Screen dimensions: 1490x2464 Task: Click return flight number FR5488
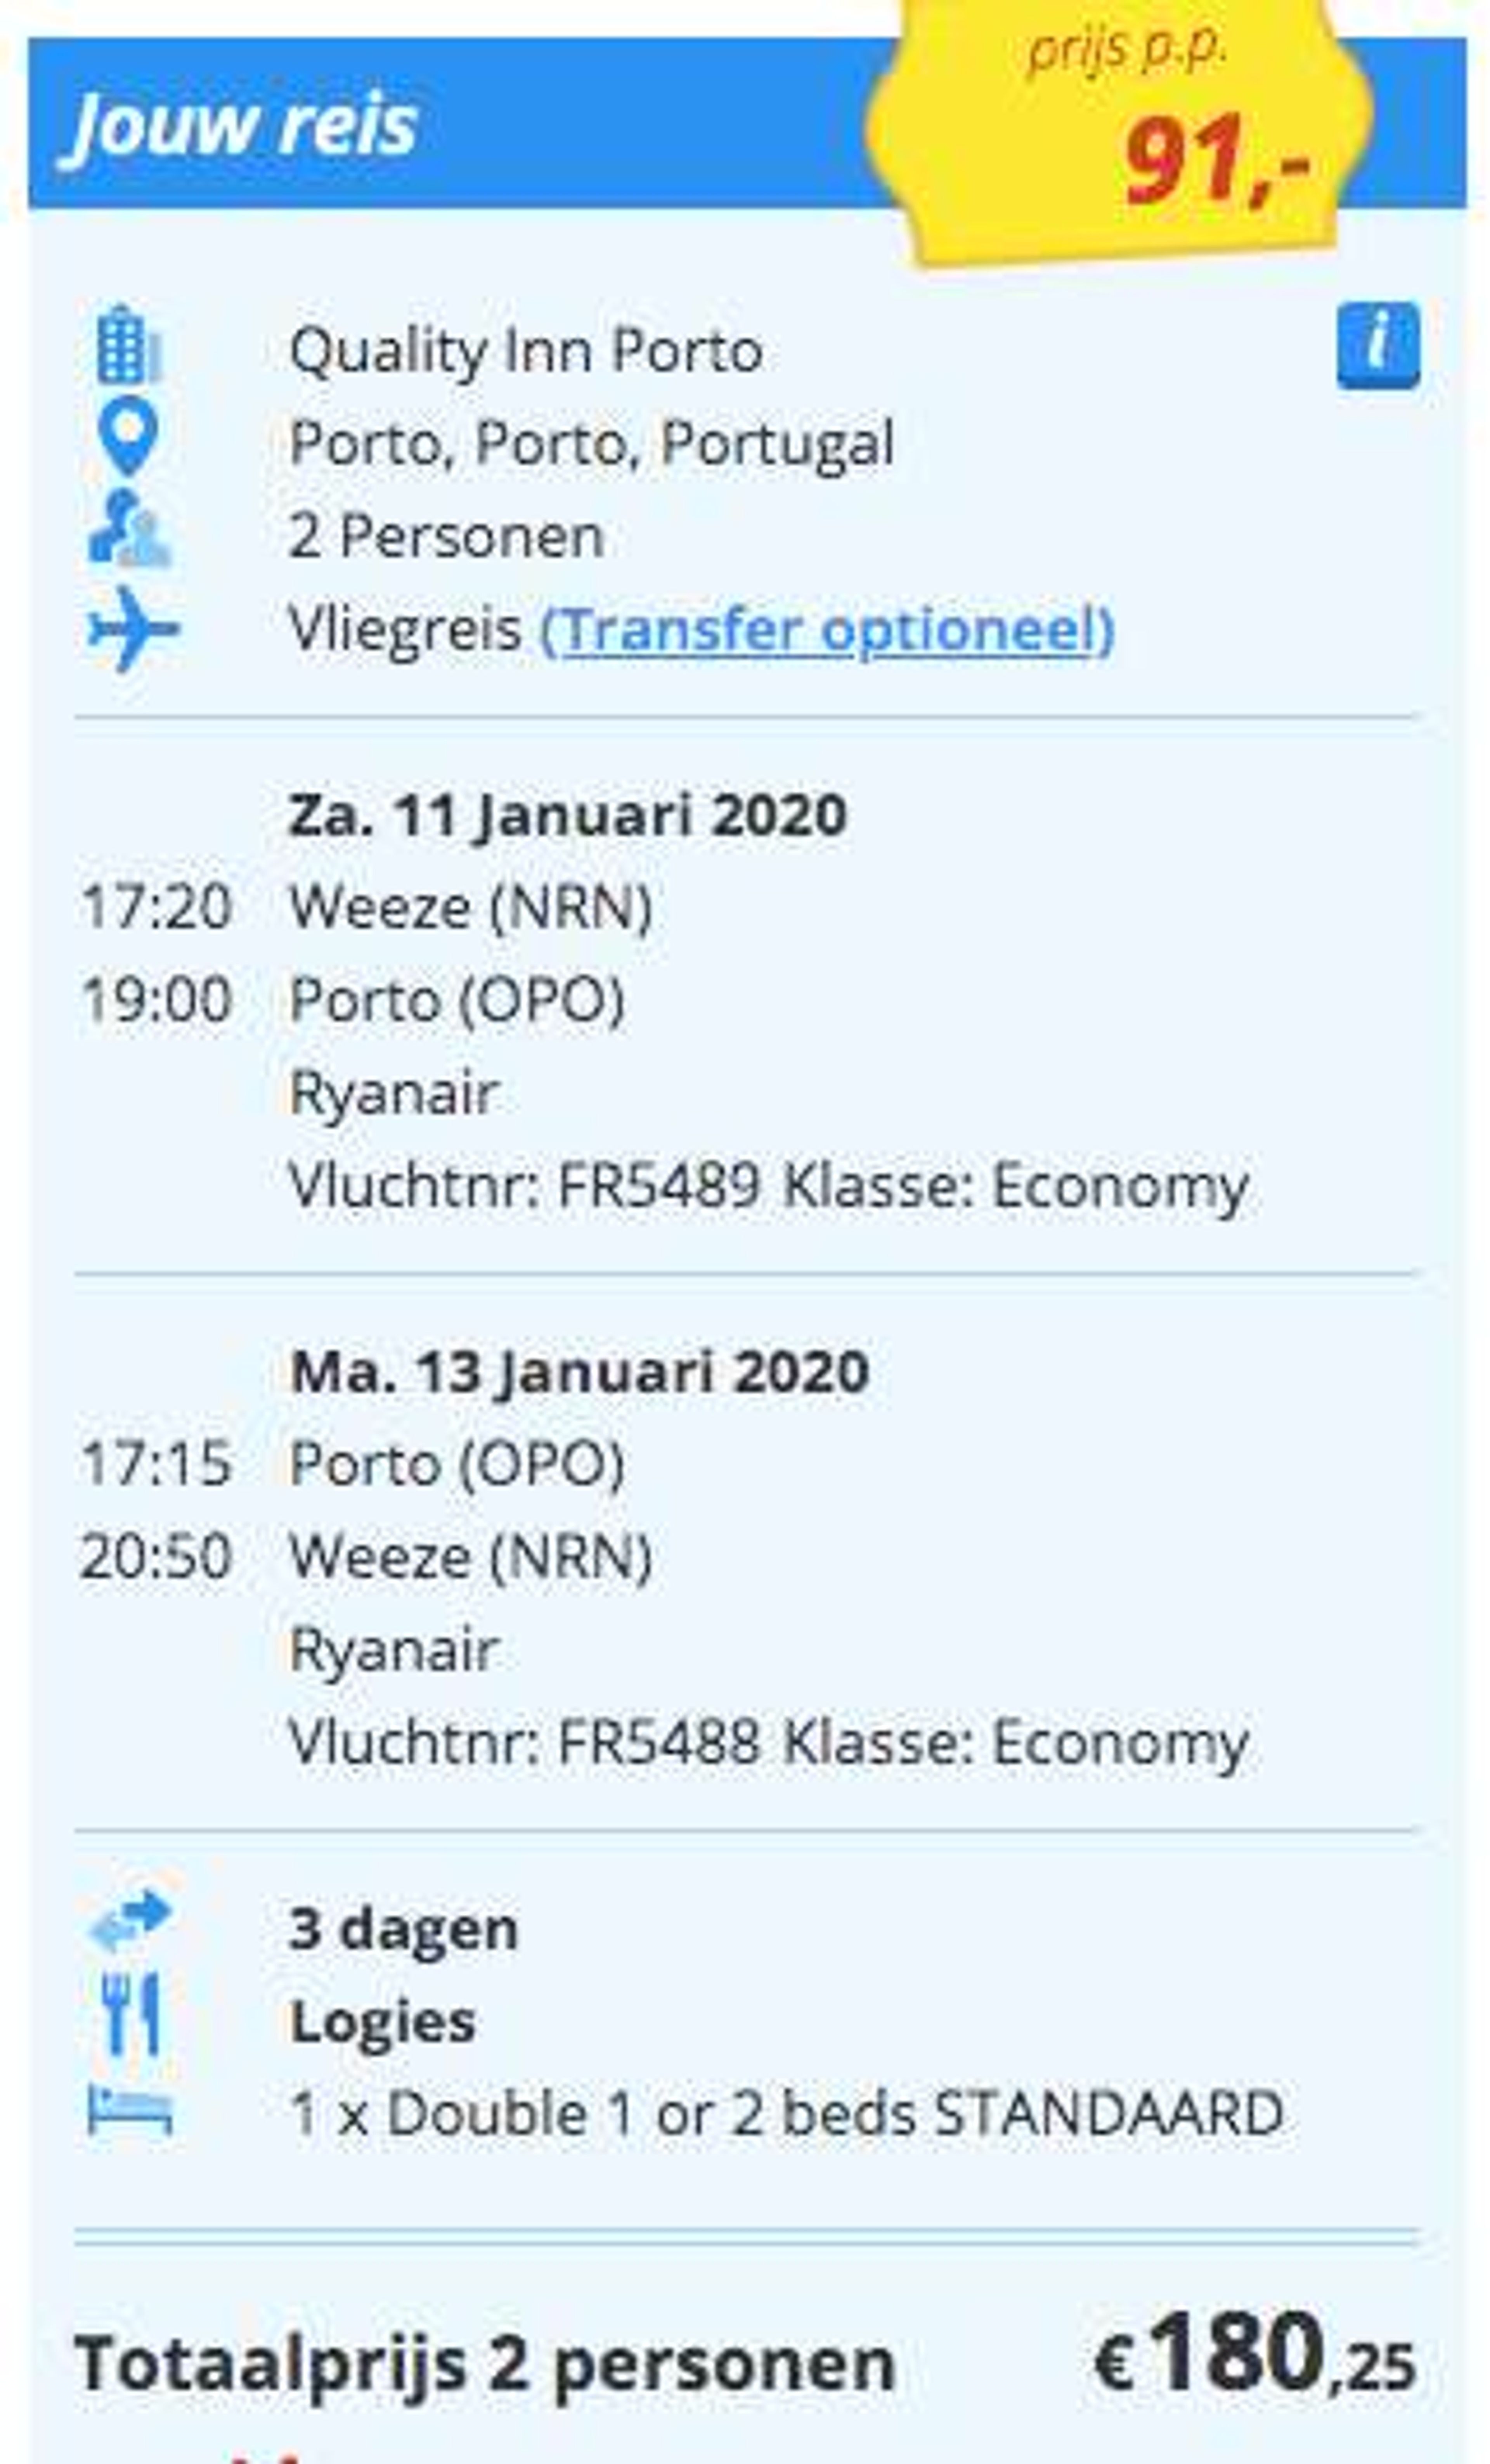tap(659, 1742)
